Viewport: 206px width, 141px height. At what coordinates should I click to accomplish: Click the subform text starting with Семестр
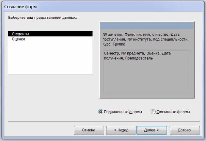pyautogui.click(x=137, y=56)
